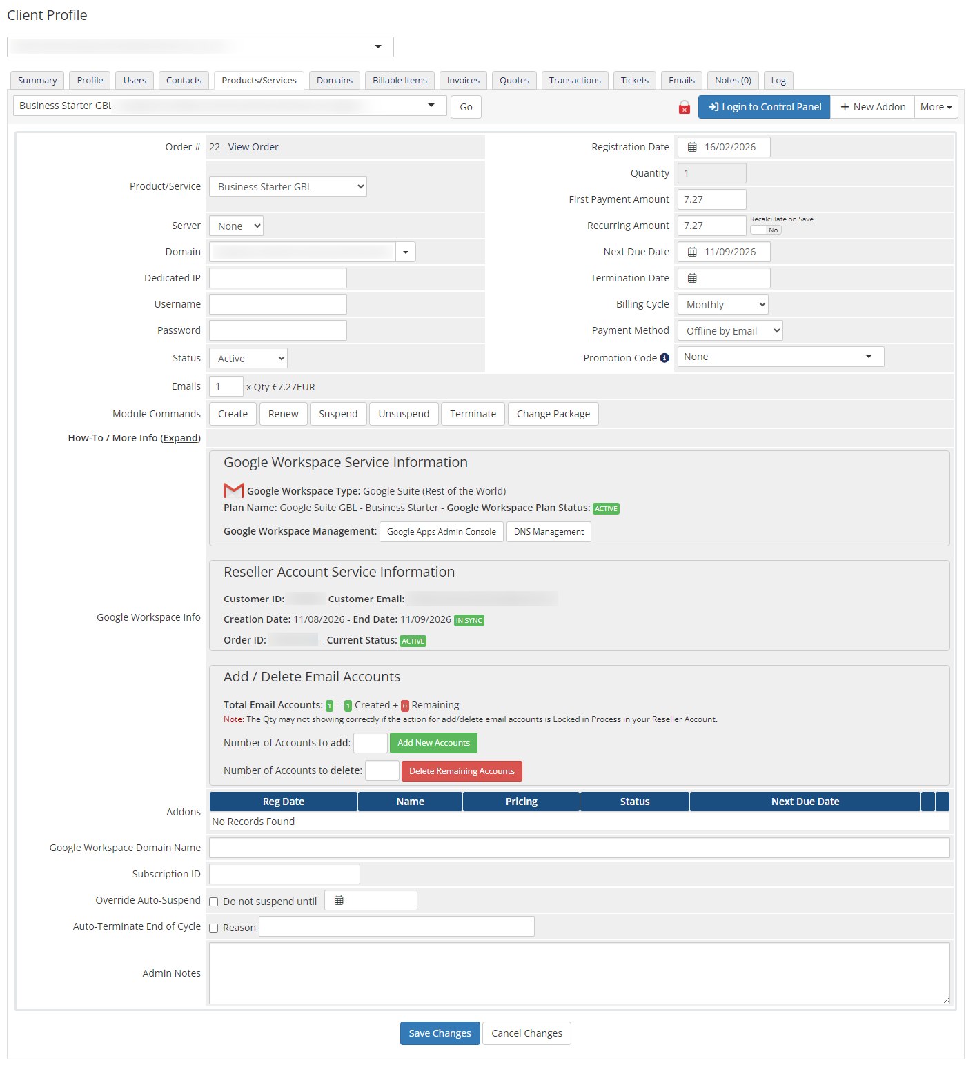Run the Suspend module command
This screenshot has width=975, height=1065.
tap(338, 414)
